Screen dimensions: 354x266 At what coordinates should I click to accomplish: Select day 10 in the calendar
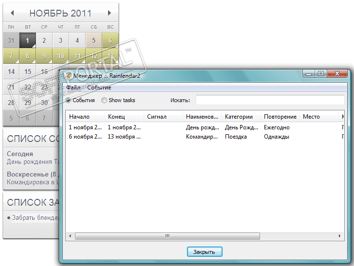click(x=60, y=56)
